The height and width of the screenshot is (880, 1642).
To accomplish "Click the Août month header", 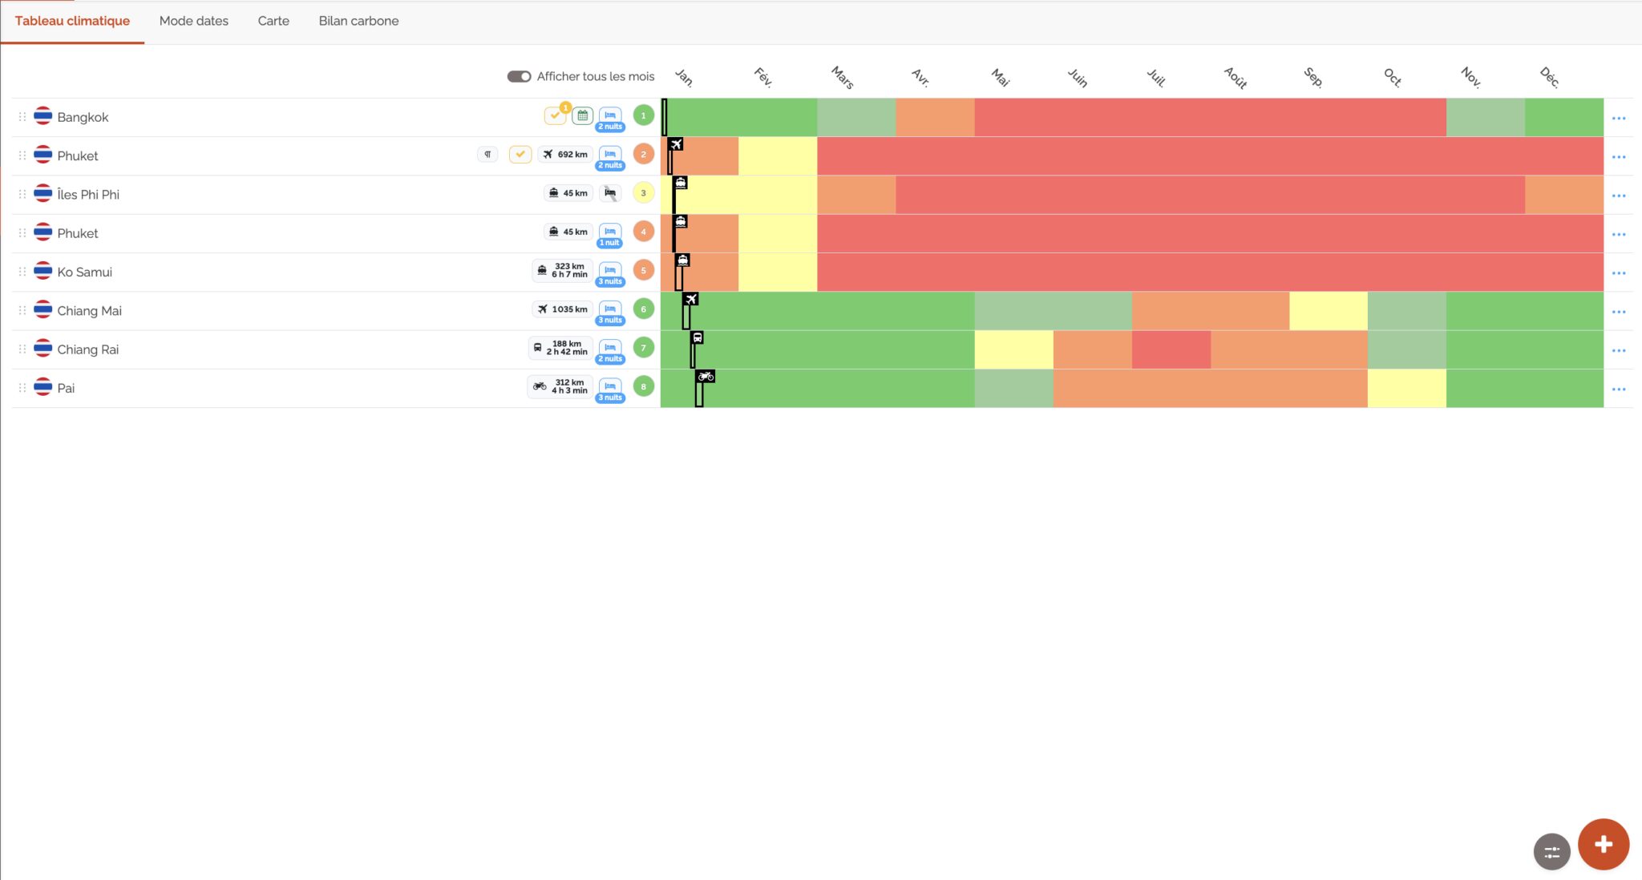I will [x=1236, y=77].
